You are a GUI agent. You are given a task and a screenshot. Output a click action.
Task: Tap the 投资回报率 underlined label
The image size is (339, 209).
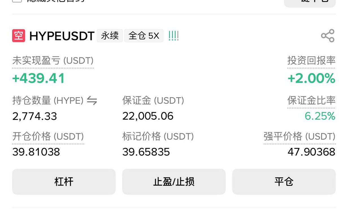(311, 61)
